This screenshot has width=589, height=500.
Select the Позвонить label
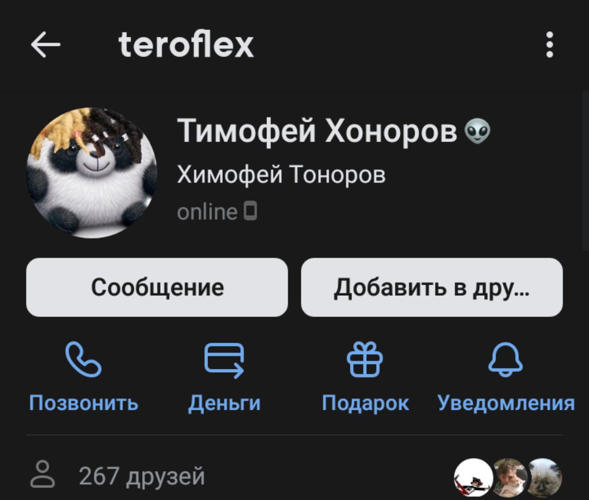tap(84, 403)
